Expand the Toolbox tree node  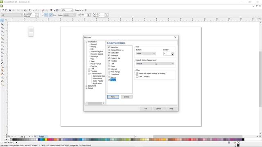[x=89, y=71]
